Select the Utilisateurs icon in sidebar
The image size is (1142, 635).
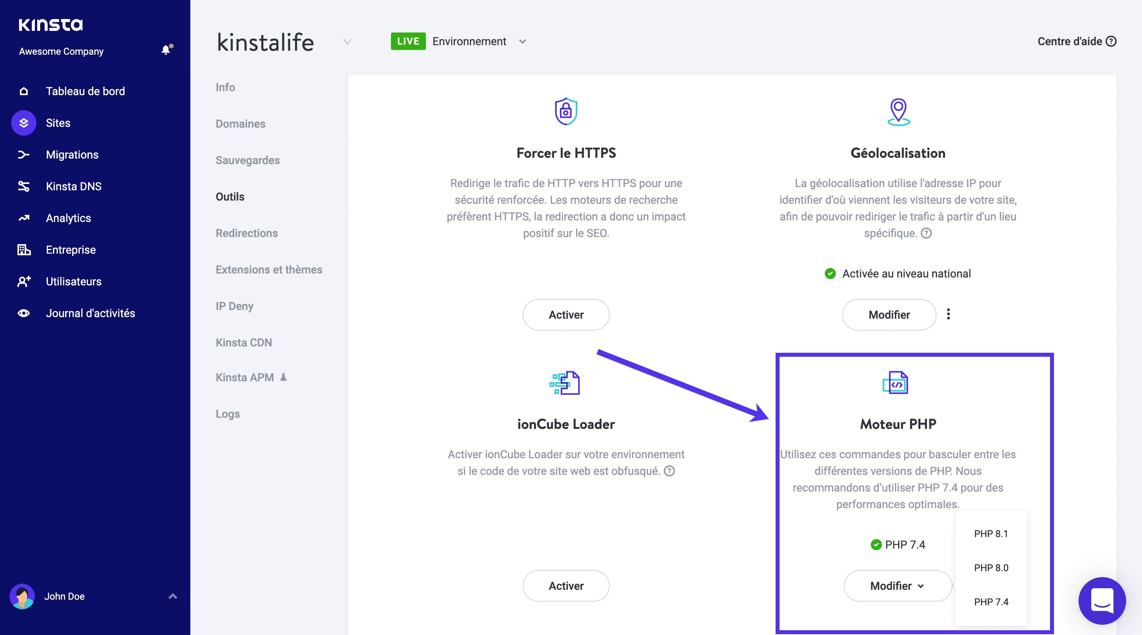(x=23, y=281)
